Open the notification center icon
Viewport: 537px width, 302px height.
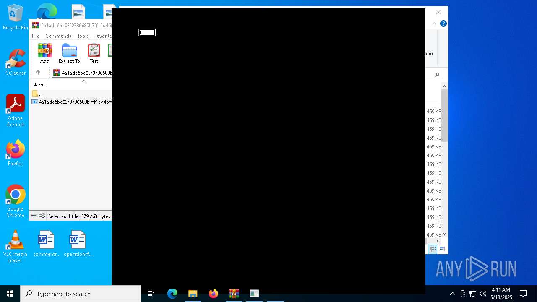(x=523, y=294)
